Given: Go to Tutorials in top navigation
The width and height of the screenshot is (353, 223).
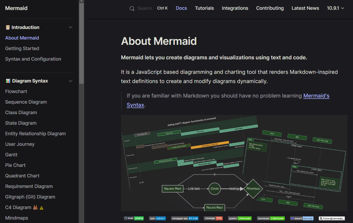Looking at the screenshot, I should coord(204,8).
